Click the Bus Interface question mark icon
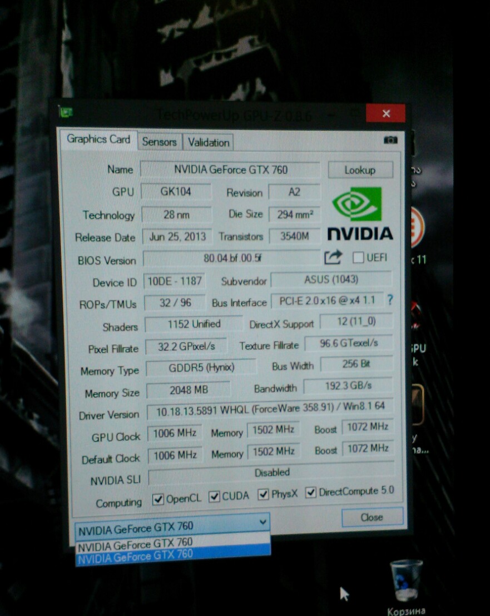 pos(390,300)
